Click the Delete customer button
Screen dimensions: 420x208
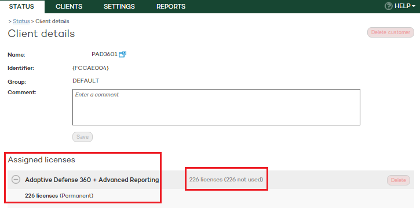pos(390,32)
